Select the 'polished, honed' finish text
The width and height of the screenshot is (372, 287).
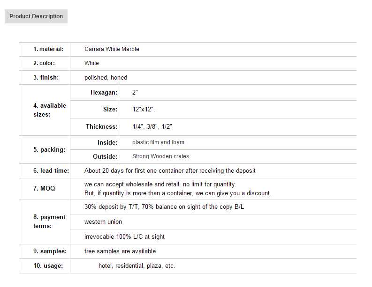pos(106,78)
